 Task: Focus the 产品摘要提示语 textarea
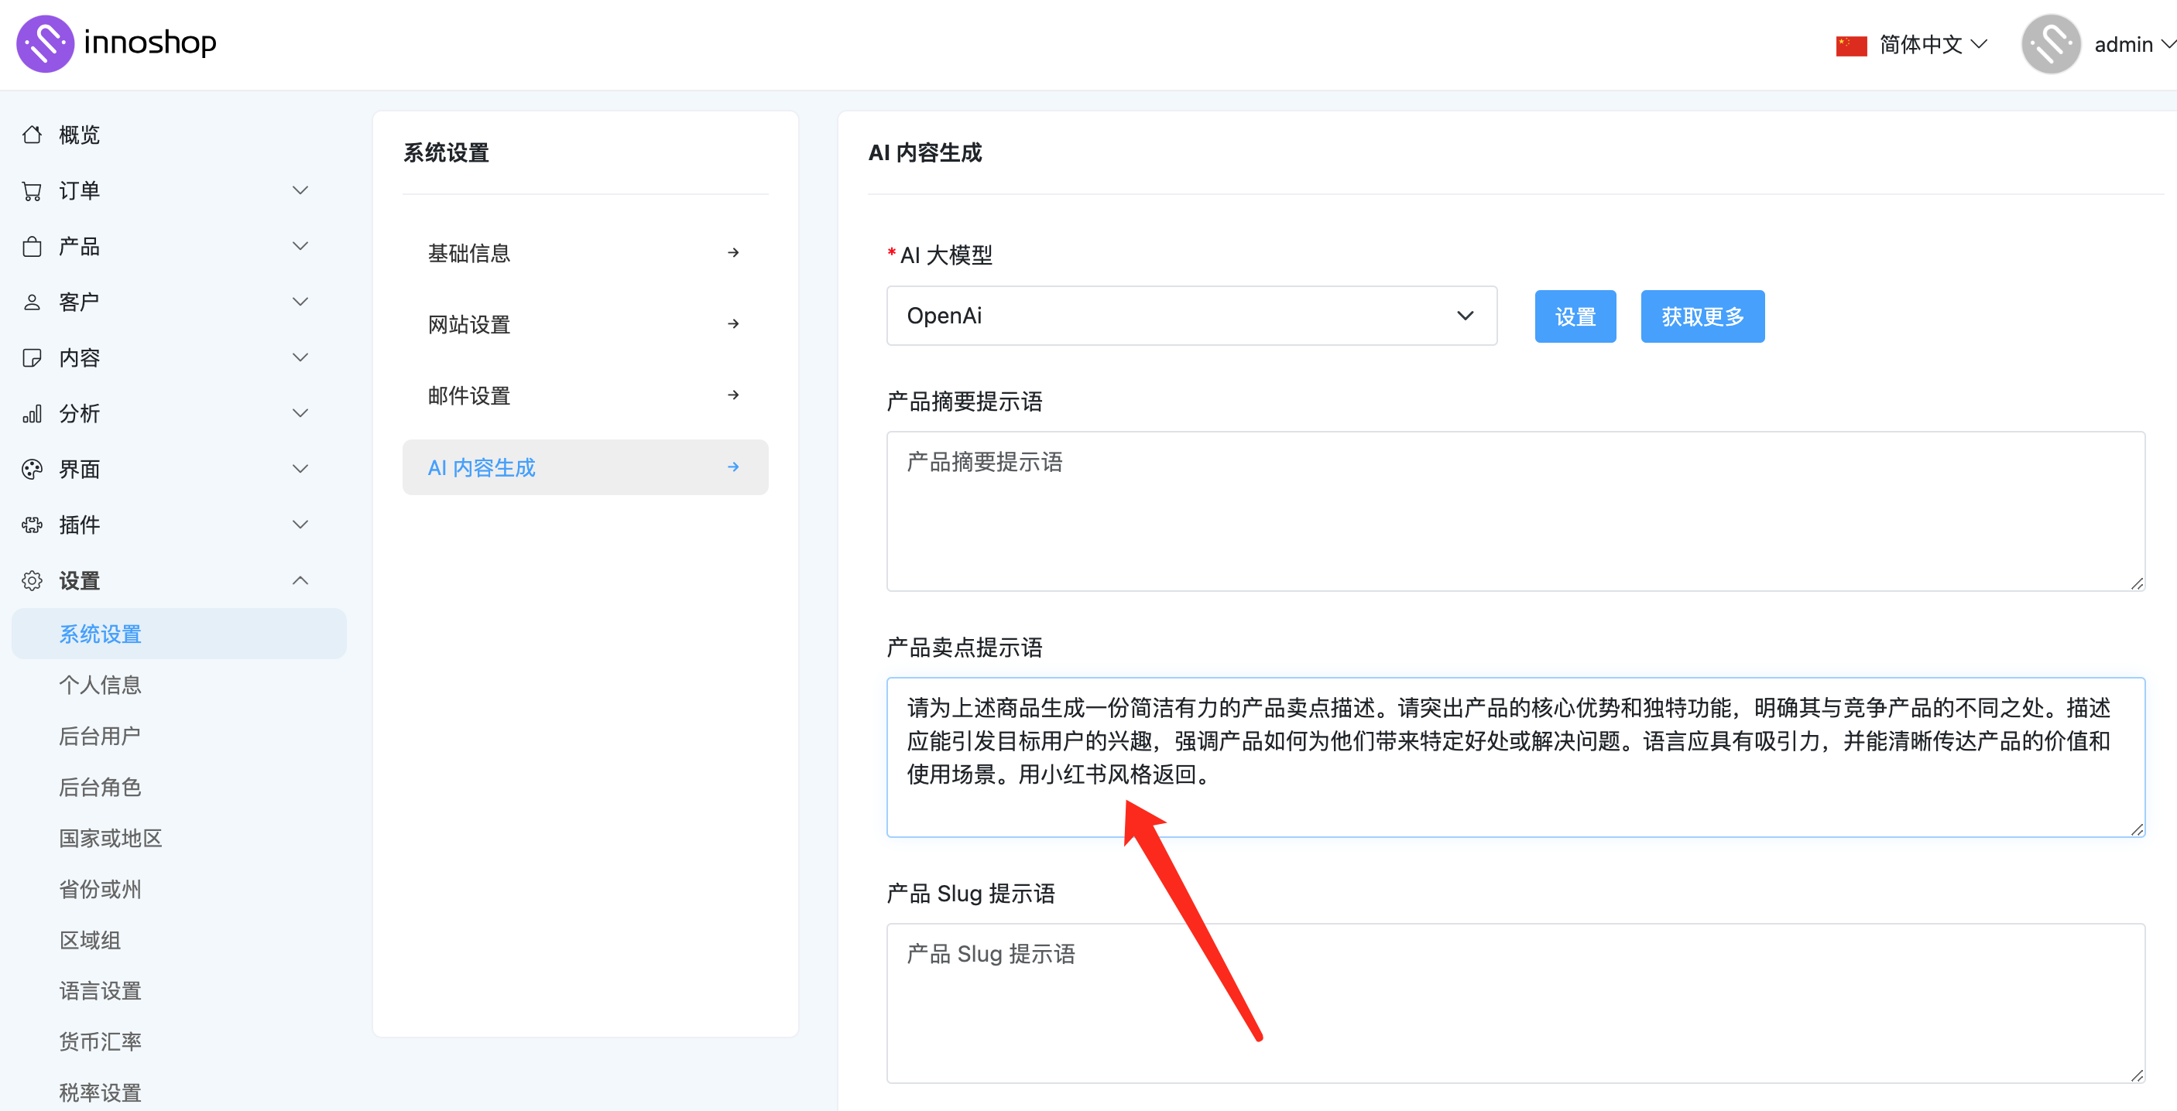[1515, 511]
